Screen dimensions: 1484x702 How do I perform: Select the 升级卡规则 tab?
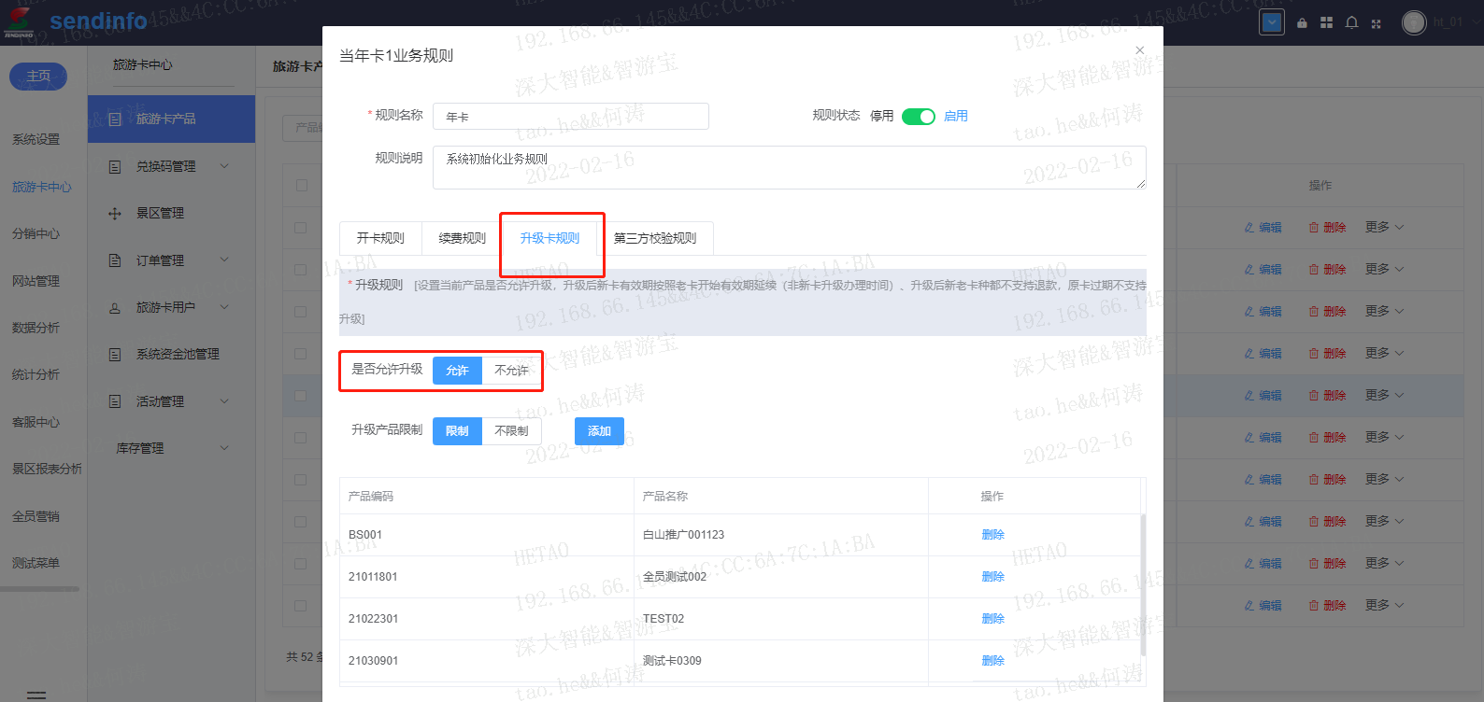pyautogui.click(x=549, y=238)
